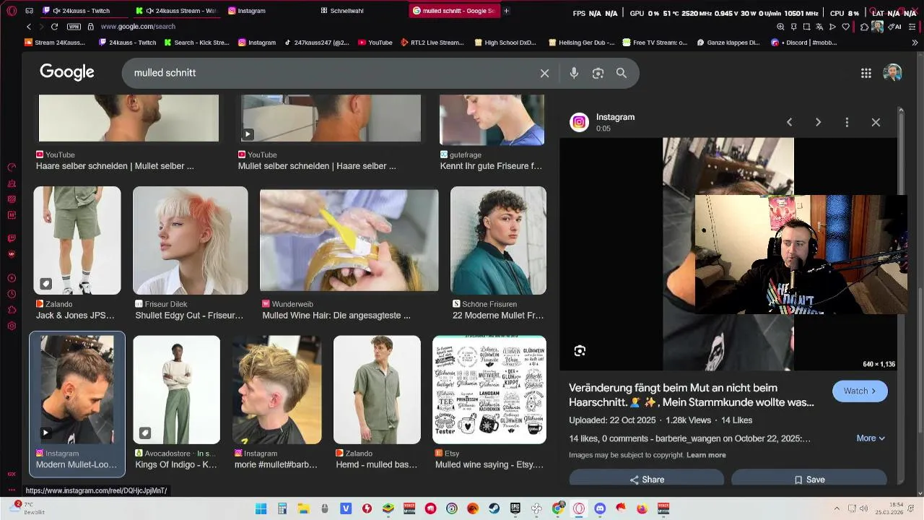
Task: Share the previewed image
Action: point(647,480)
